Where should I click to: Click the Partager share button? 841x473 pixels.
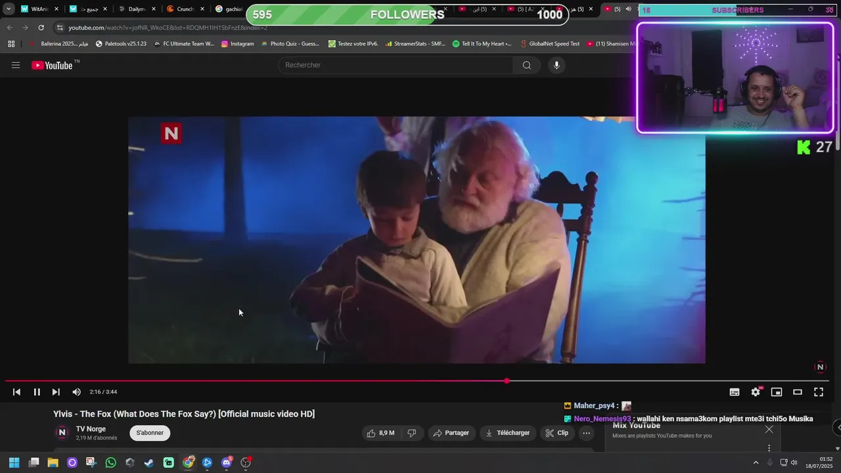point(451,433)
